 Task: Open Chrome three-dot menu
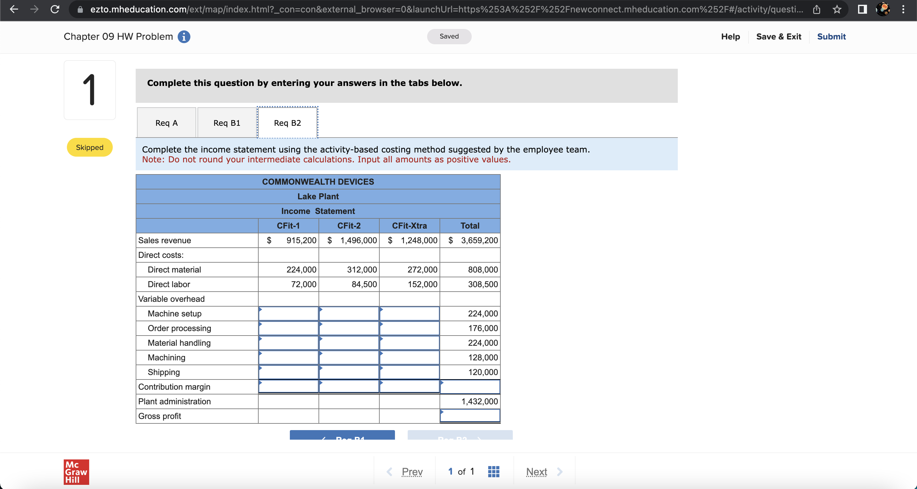tap(903, 9)
